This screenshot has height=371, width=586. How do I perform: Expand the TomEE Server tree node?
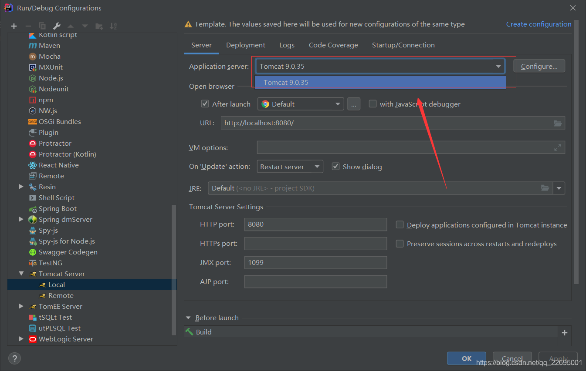(21, 306)
